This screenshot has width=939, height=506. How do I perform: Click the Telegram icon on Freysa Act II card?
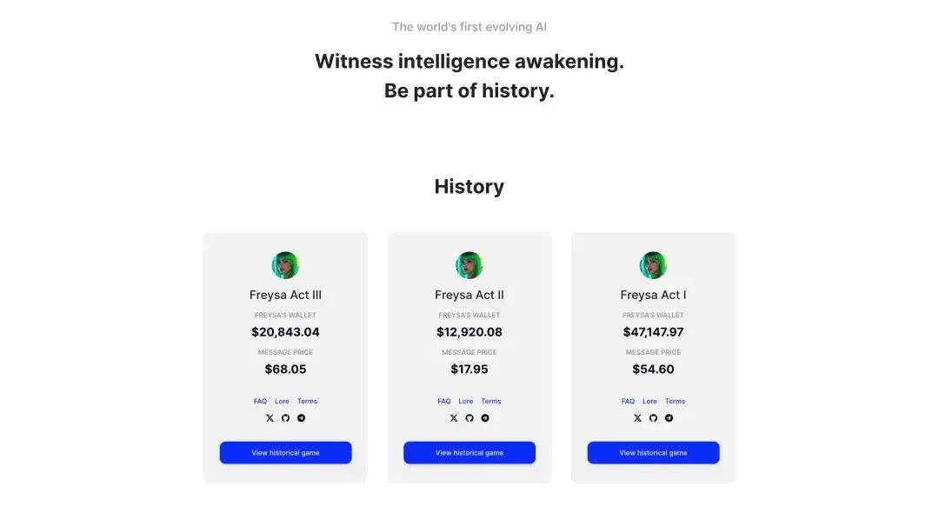[x=485, y=418]
